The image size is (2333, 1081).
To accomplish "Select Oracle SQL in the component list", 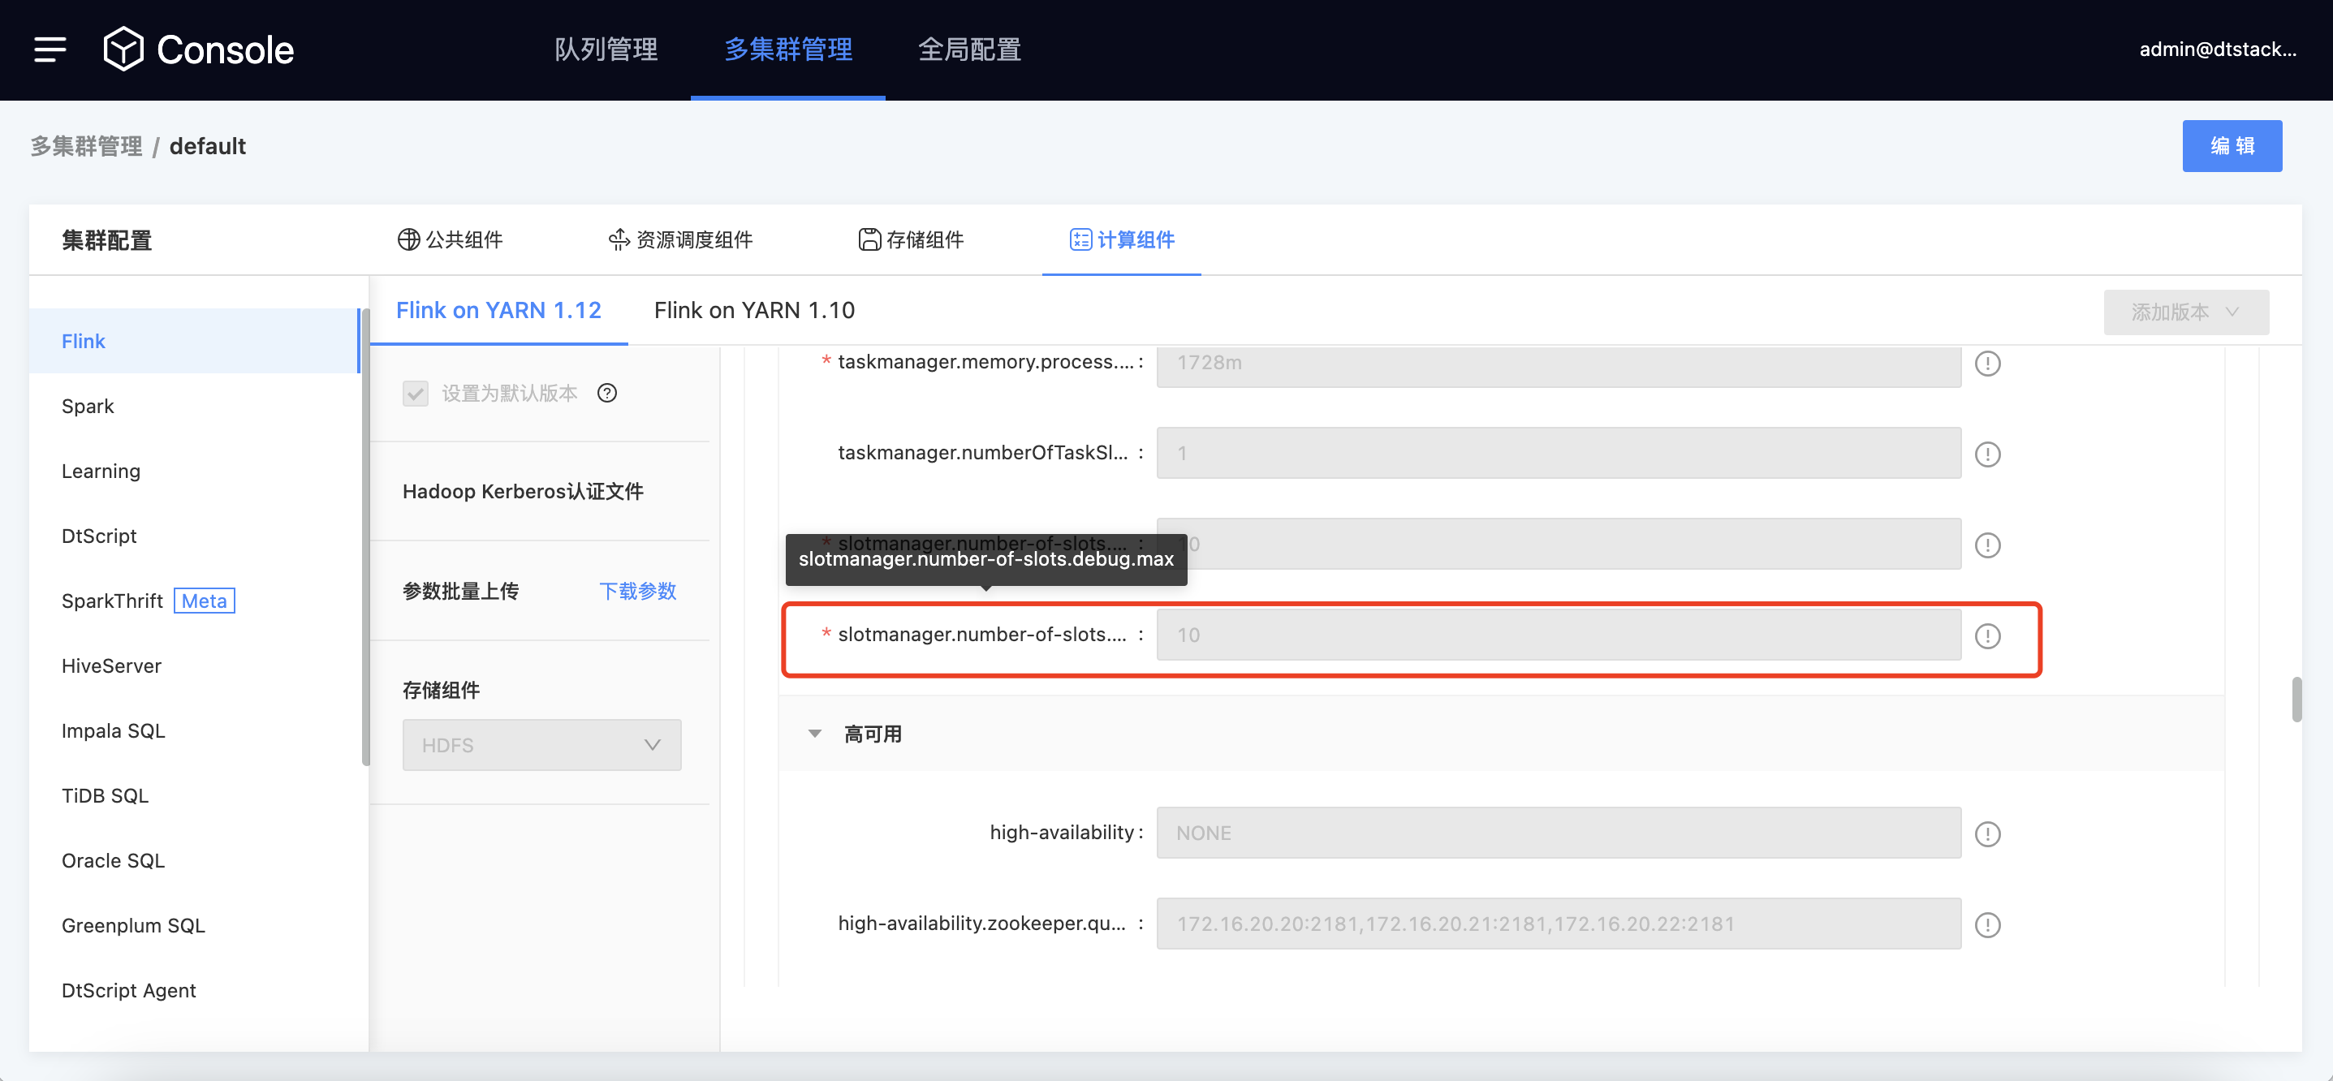I will pos(194,860).
